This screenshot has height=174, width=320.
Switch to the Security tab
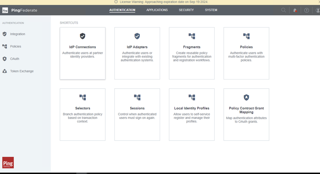[x=186, y=10]
